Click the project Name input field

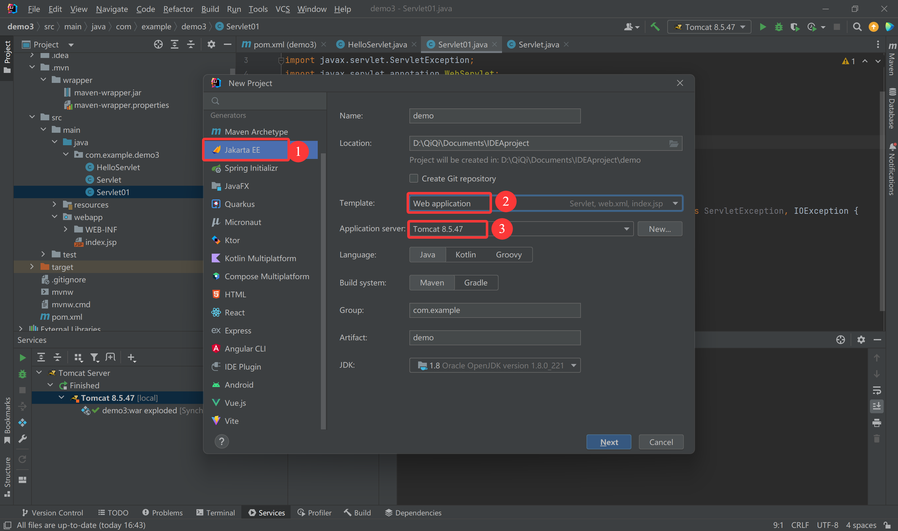pos(495,116)
